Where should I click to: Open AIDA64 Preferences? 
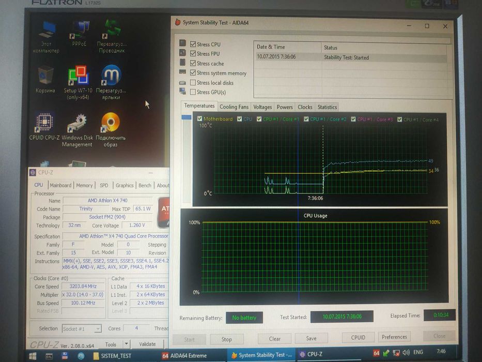(394, 337)
